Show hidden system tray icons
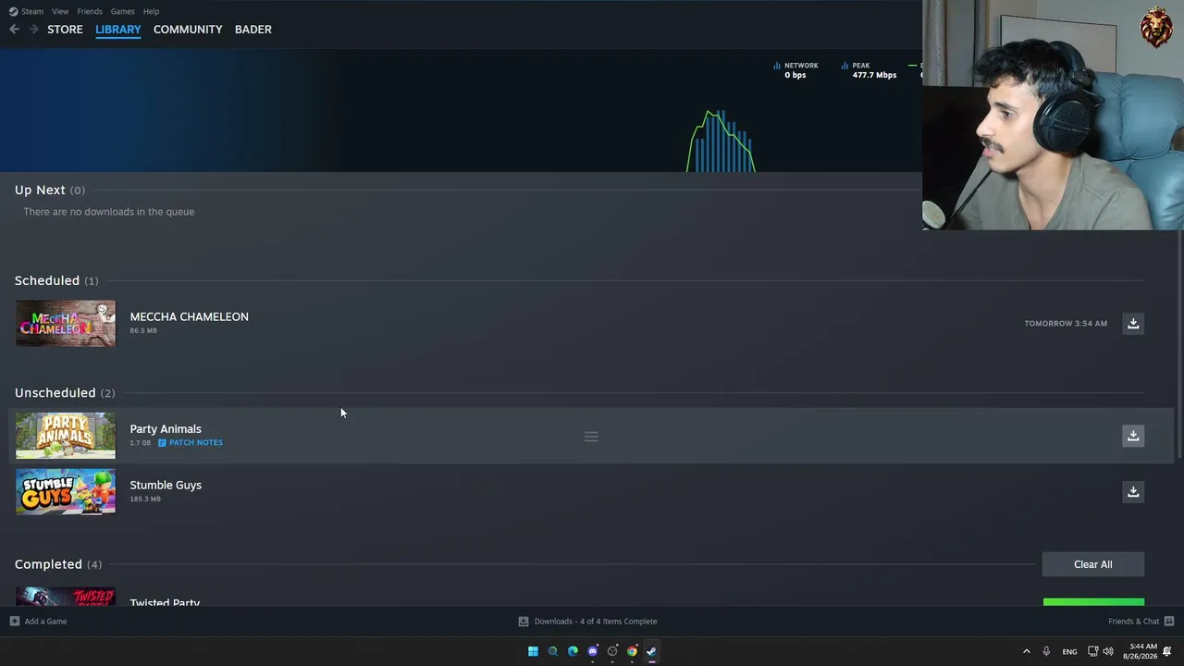Screen dimensions: 1184x666 point(1026,651)
